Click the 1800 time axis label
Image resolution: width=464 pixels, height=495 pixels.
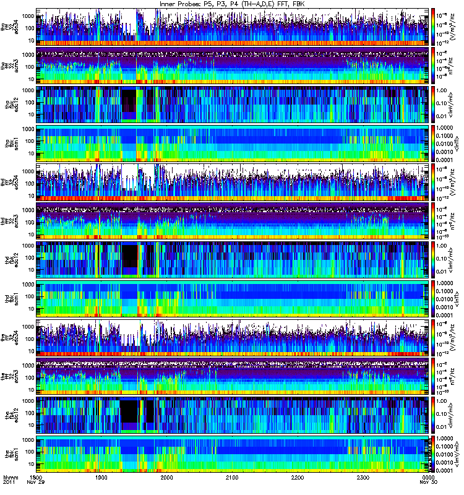point(36,477)
